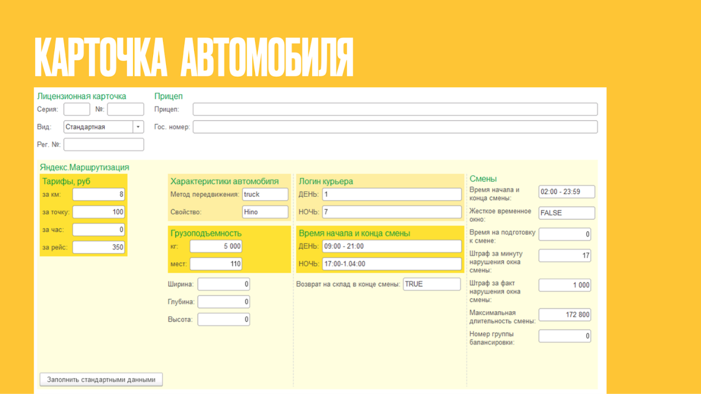Click the кг capacity field
Viewport: 701px width, 394px height.
click(216, 246)
